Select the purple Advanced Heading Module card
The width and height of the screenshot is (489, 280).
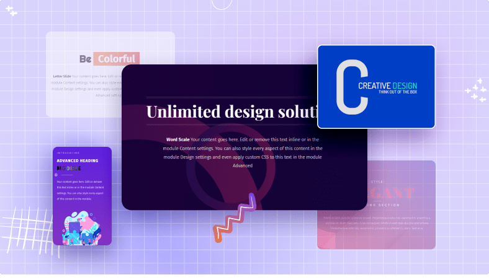click(x=82, y=196)
